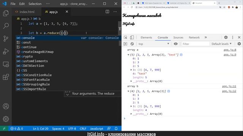Click the b symbol in breadcrumbs

click(37, 19)
